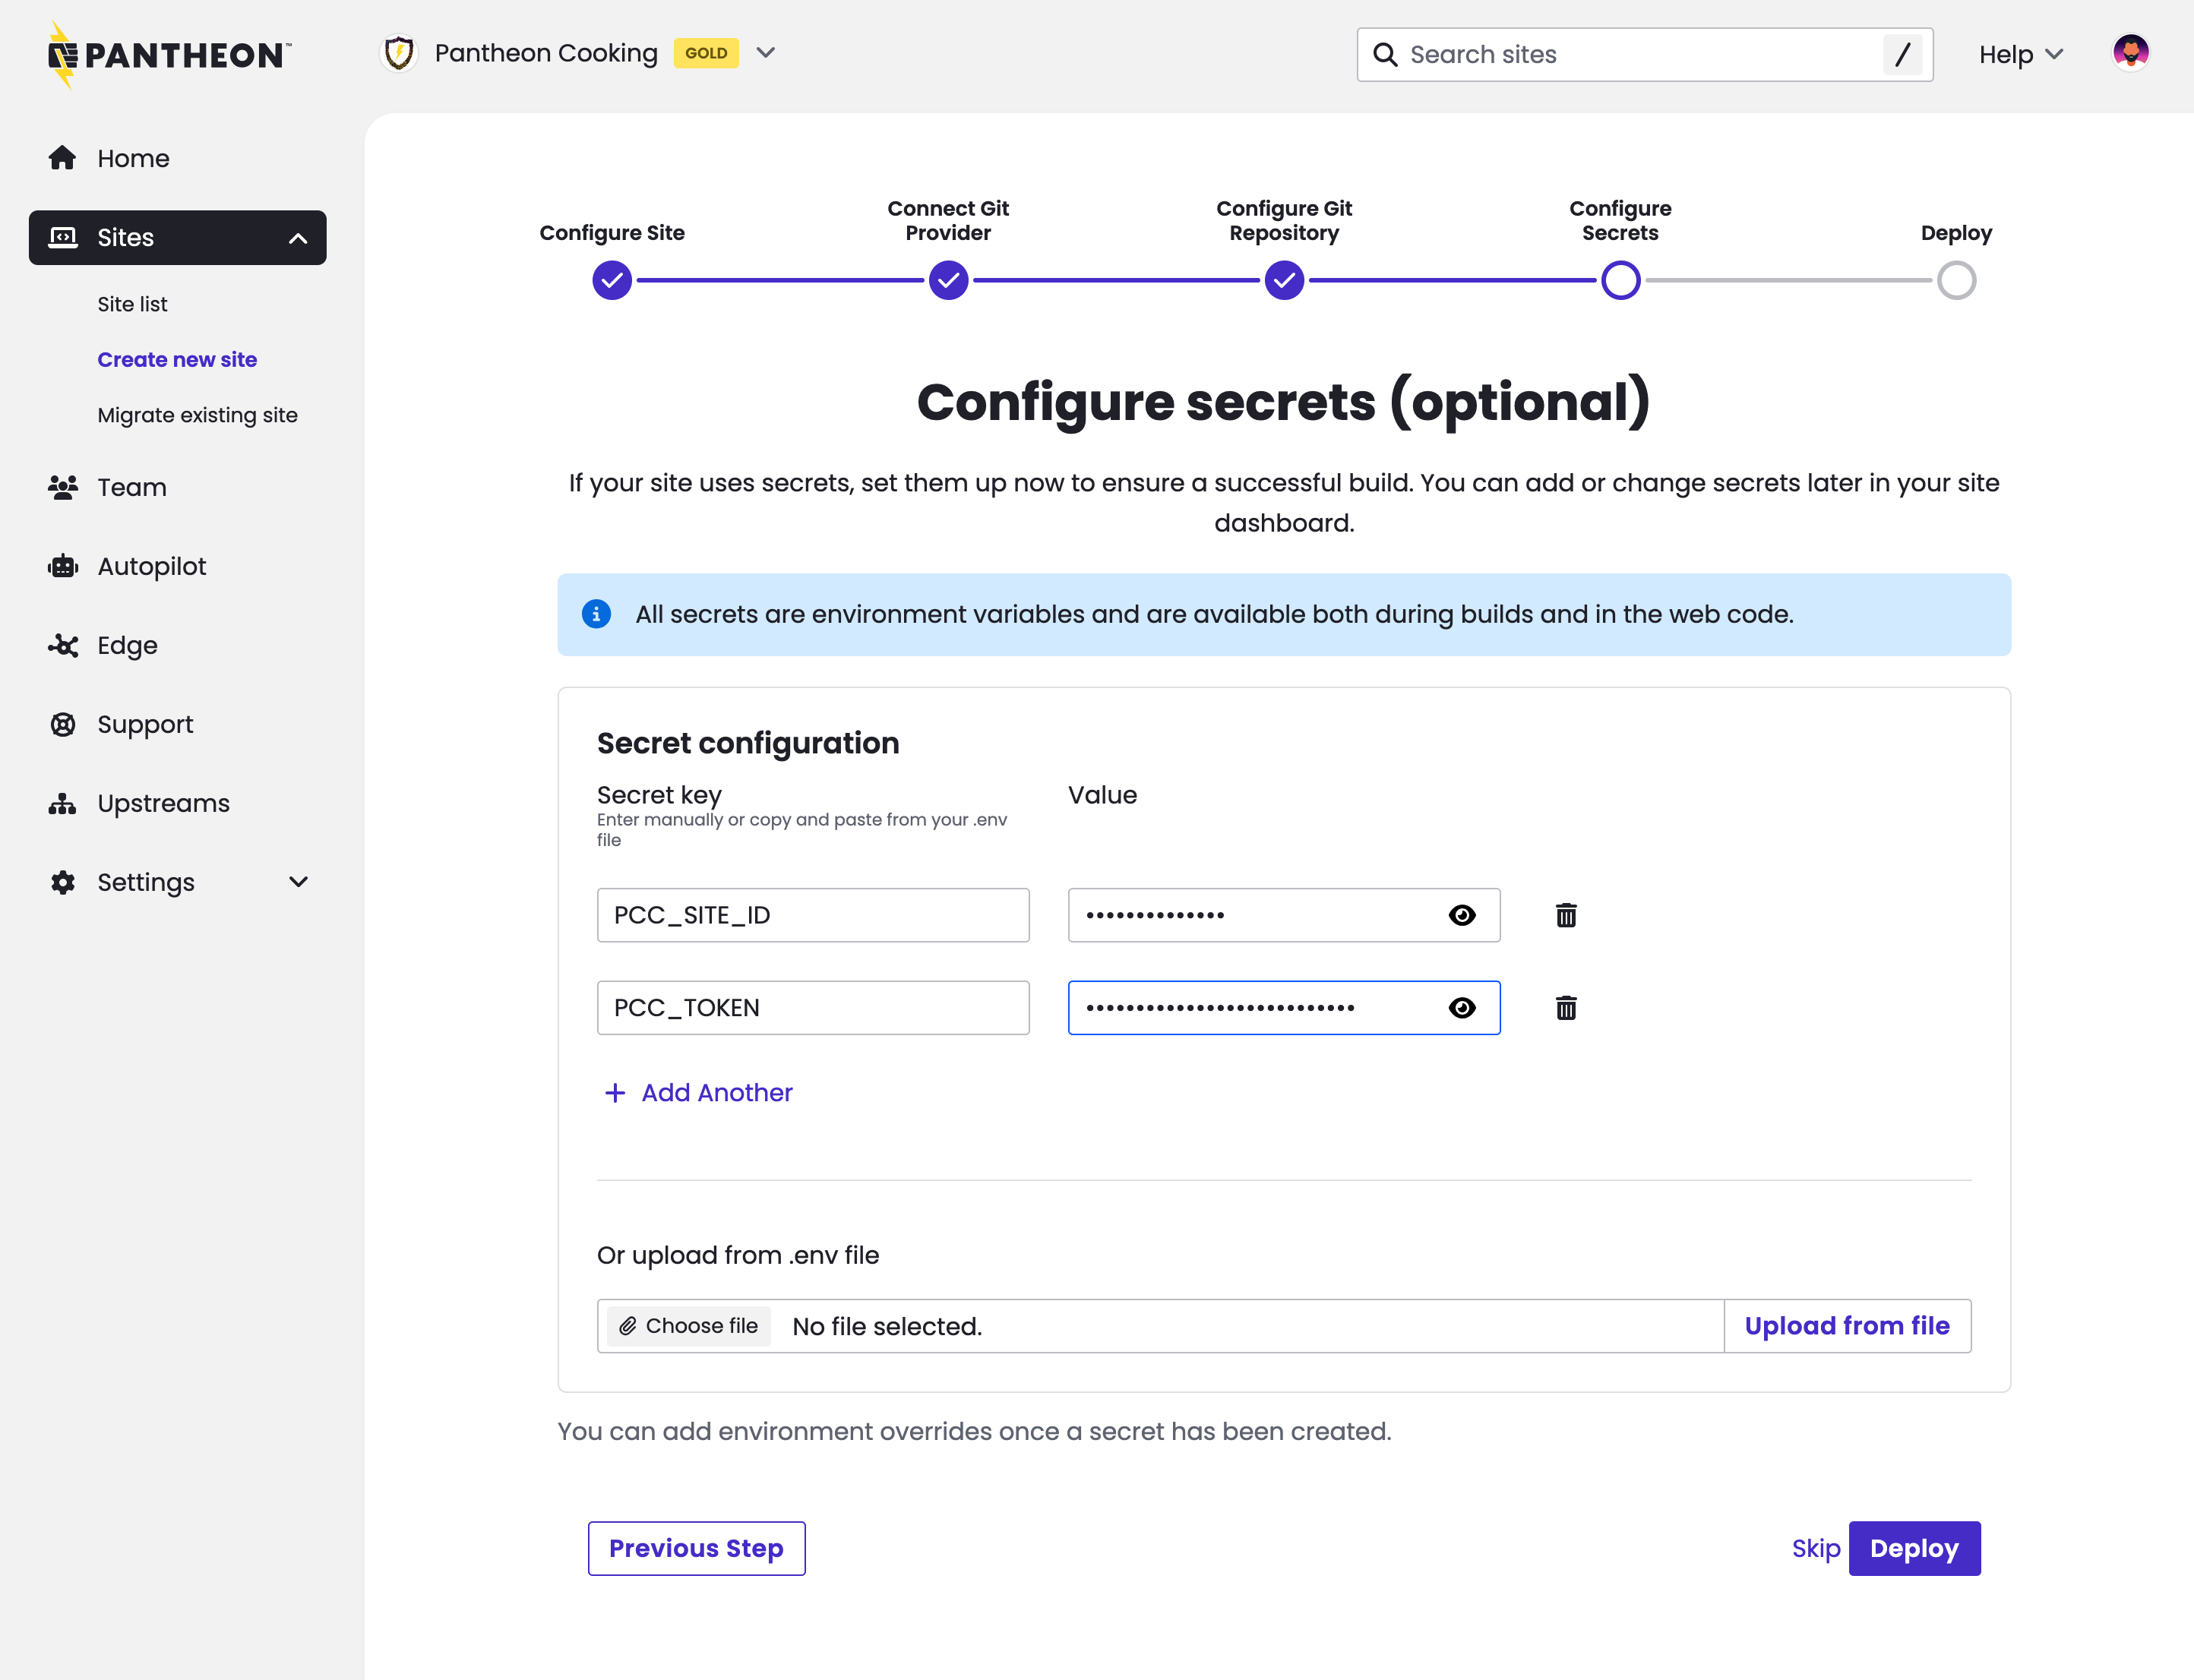Click the Deploy button
Screen dimensions: 2194x1680
click(1913, 1548)
